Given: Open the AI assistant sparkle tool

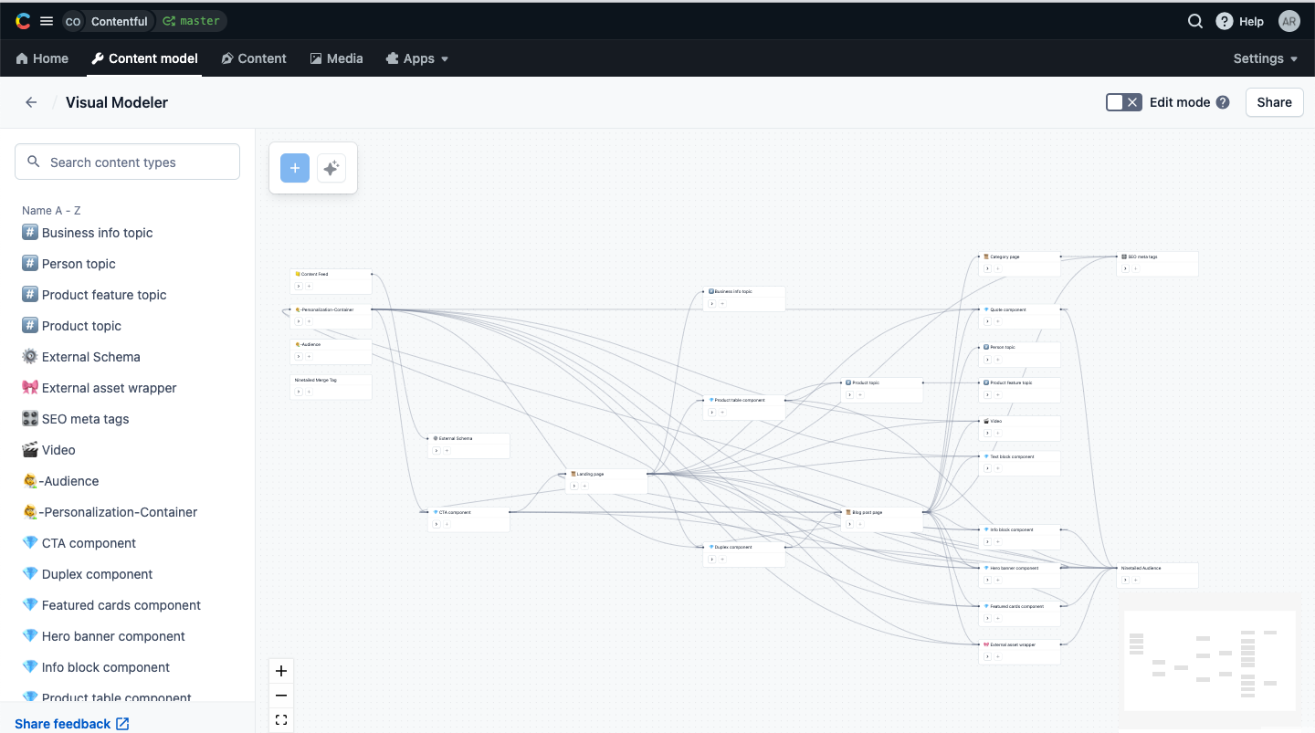Looking at the screenshot, I should point(331,168).
